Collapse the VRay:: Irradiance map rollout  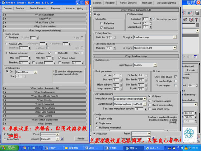click(136, 56)
